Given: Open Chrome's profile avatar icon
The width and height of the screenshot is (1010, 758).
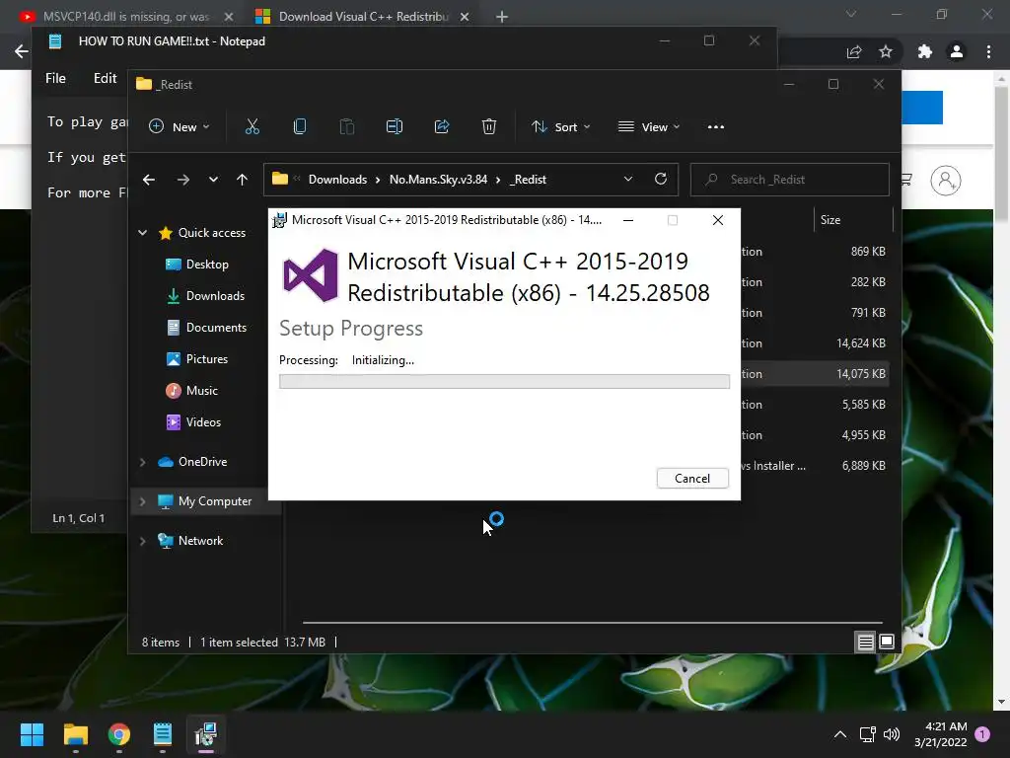Looking at the screenshot, I should click(957, 51).
